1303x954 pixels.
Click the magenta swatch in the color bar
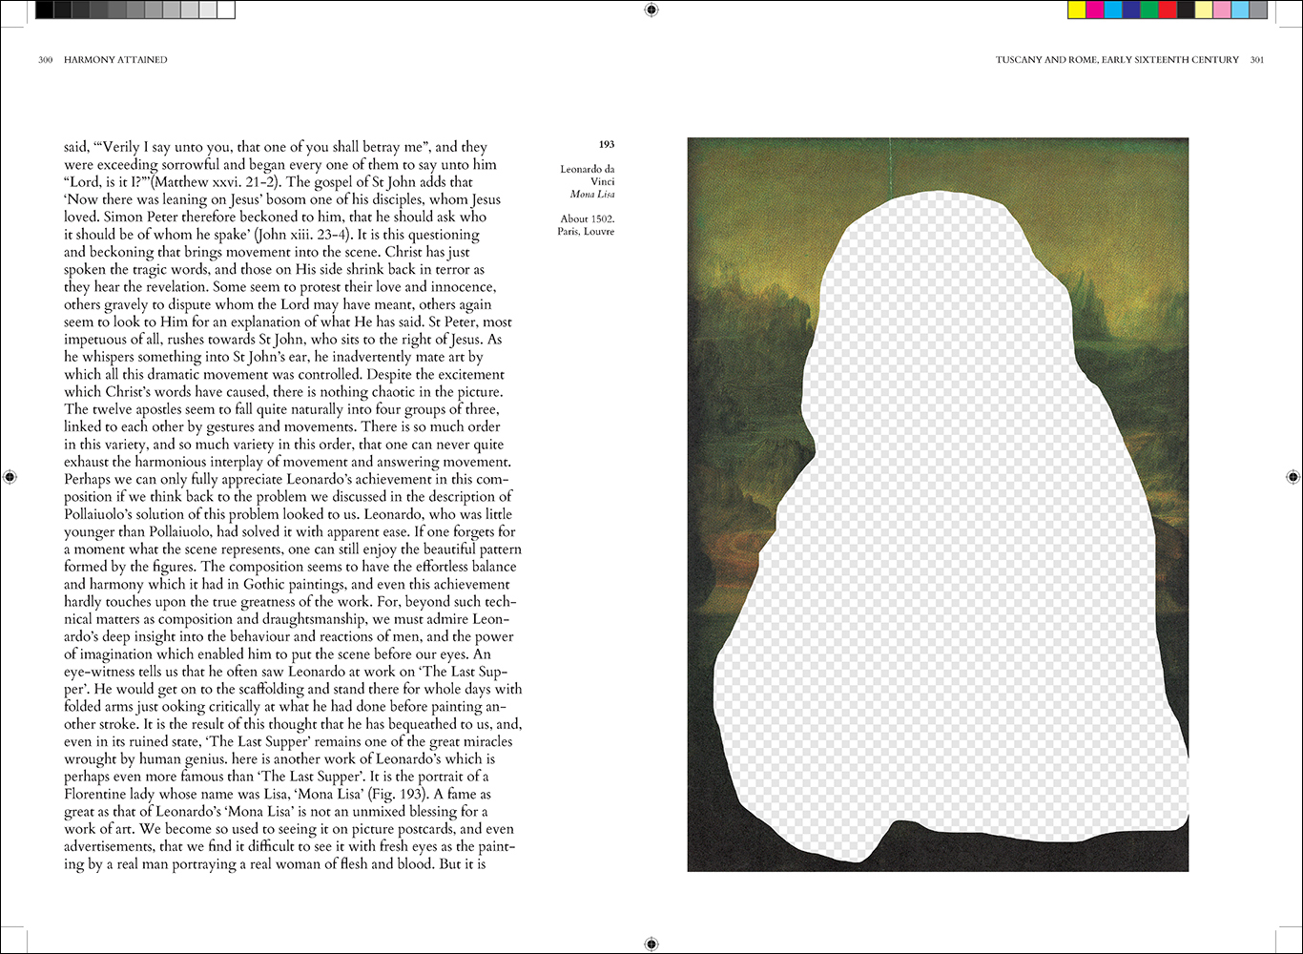coord(1095,10)
